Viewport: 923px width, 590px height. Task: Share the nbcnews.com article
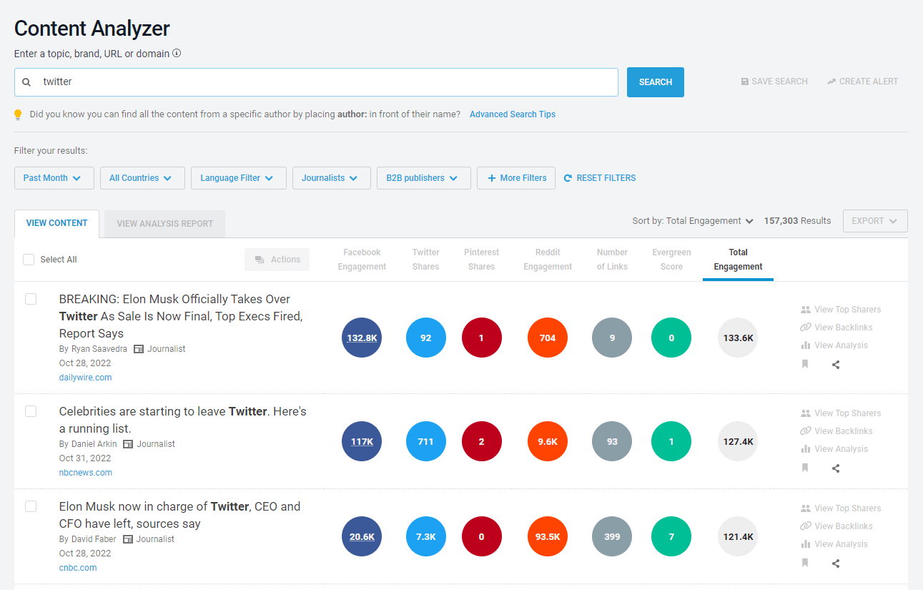click(836, 468)
